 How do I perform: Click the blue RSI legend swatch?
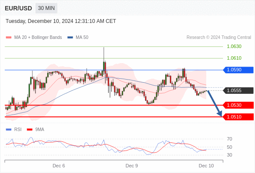pos(9,130)
